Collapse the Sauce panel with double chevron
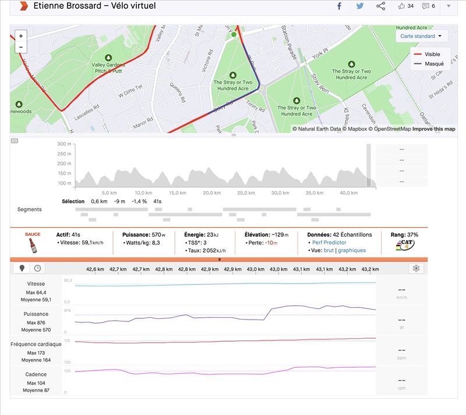 tap(220, 260)
